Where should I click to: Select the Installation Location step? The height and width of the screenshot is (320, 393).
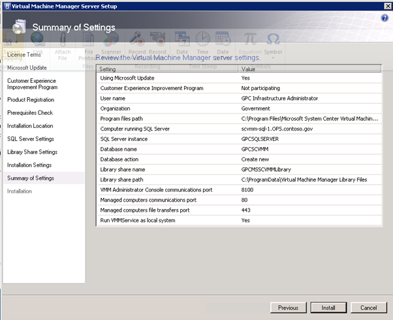[30, 126]
